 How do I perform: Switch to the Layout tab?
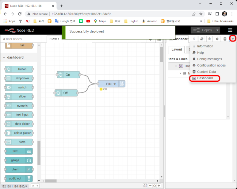point(177,49)
